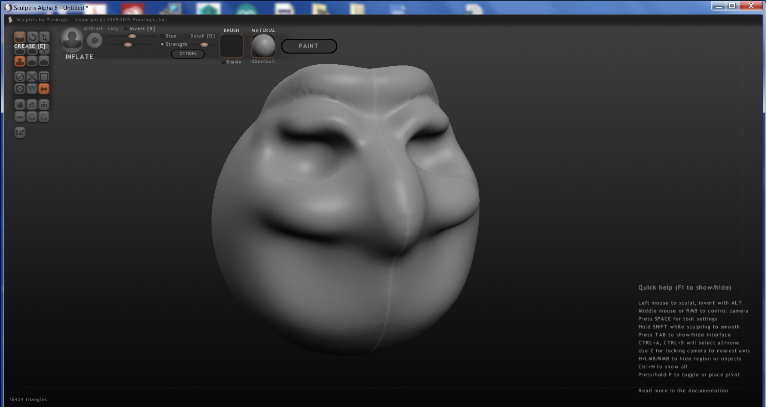Click the "Press TAB to show/hide interface" line

point(685,335)
